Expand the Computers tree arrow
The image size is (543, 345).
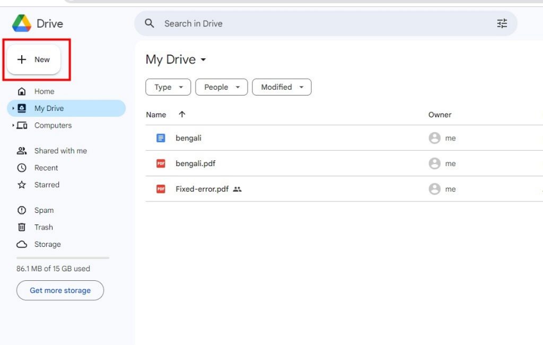pyautogui.click(x=13, y=125)
